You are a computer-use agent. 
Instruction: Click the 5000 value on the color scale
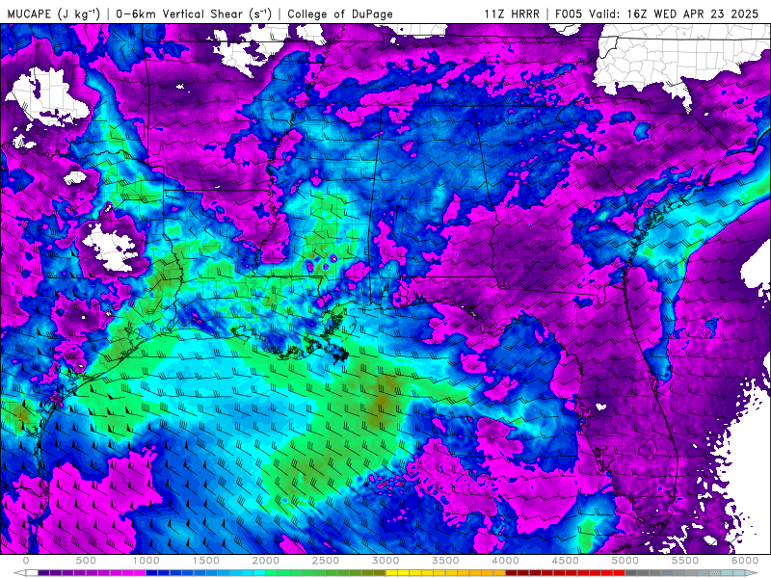point(625,561)
